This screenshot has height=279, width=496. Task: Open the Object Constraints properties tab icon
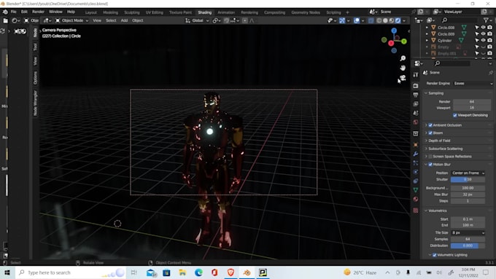pyautogui.click(x=416, y=181)
